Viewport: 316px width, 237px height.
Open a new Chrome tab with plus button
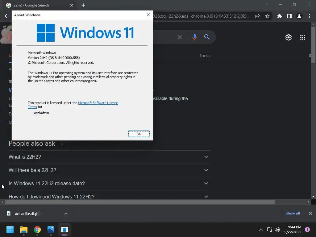click(x=83, y=5)
